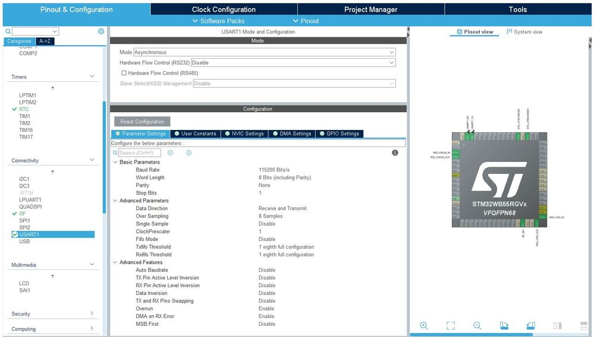Select TIM16 in Timers list
Viewport: 594px width, 337px height.
coord(26,130)
